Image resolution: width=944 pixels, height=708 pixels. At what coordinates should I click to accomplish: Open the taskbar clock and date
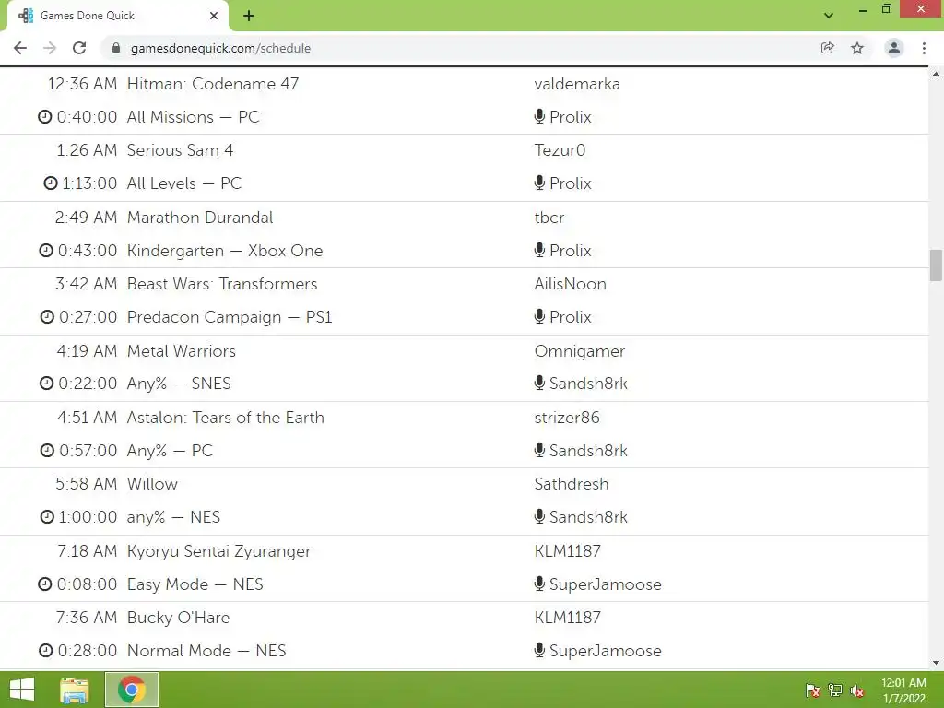(x=903, y=690)
